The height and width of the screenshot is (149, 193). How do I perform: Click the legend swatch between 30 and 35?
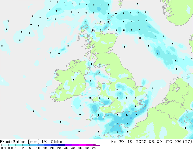[x=68, y=145]
